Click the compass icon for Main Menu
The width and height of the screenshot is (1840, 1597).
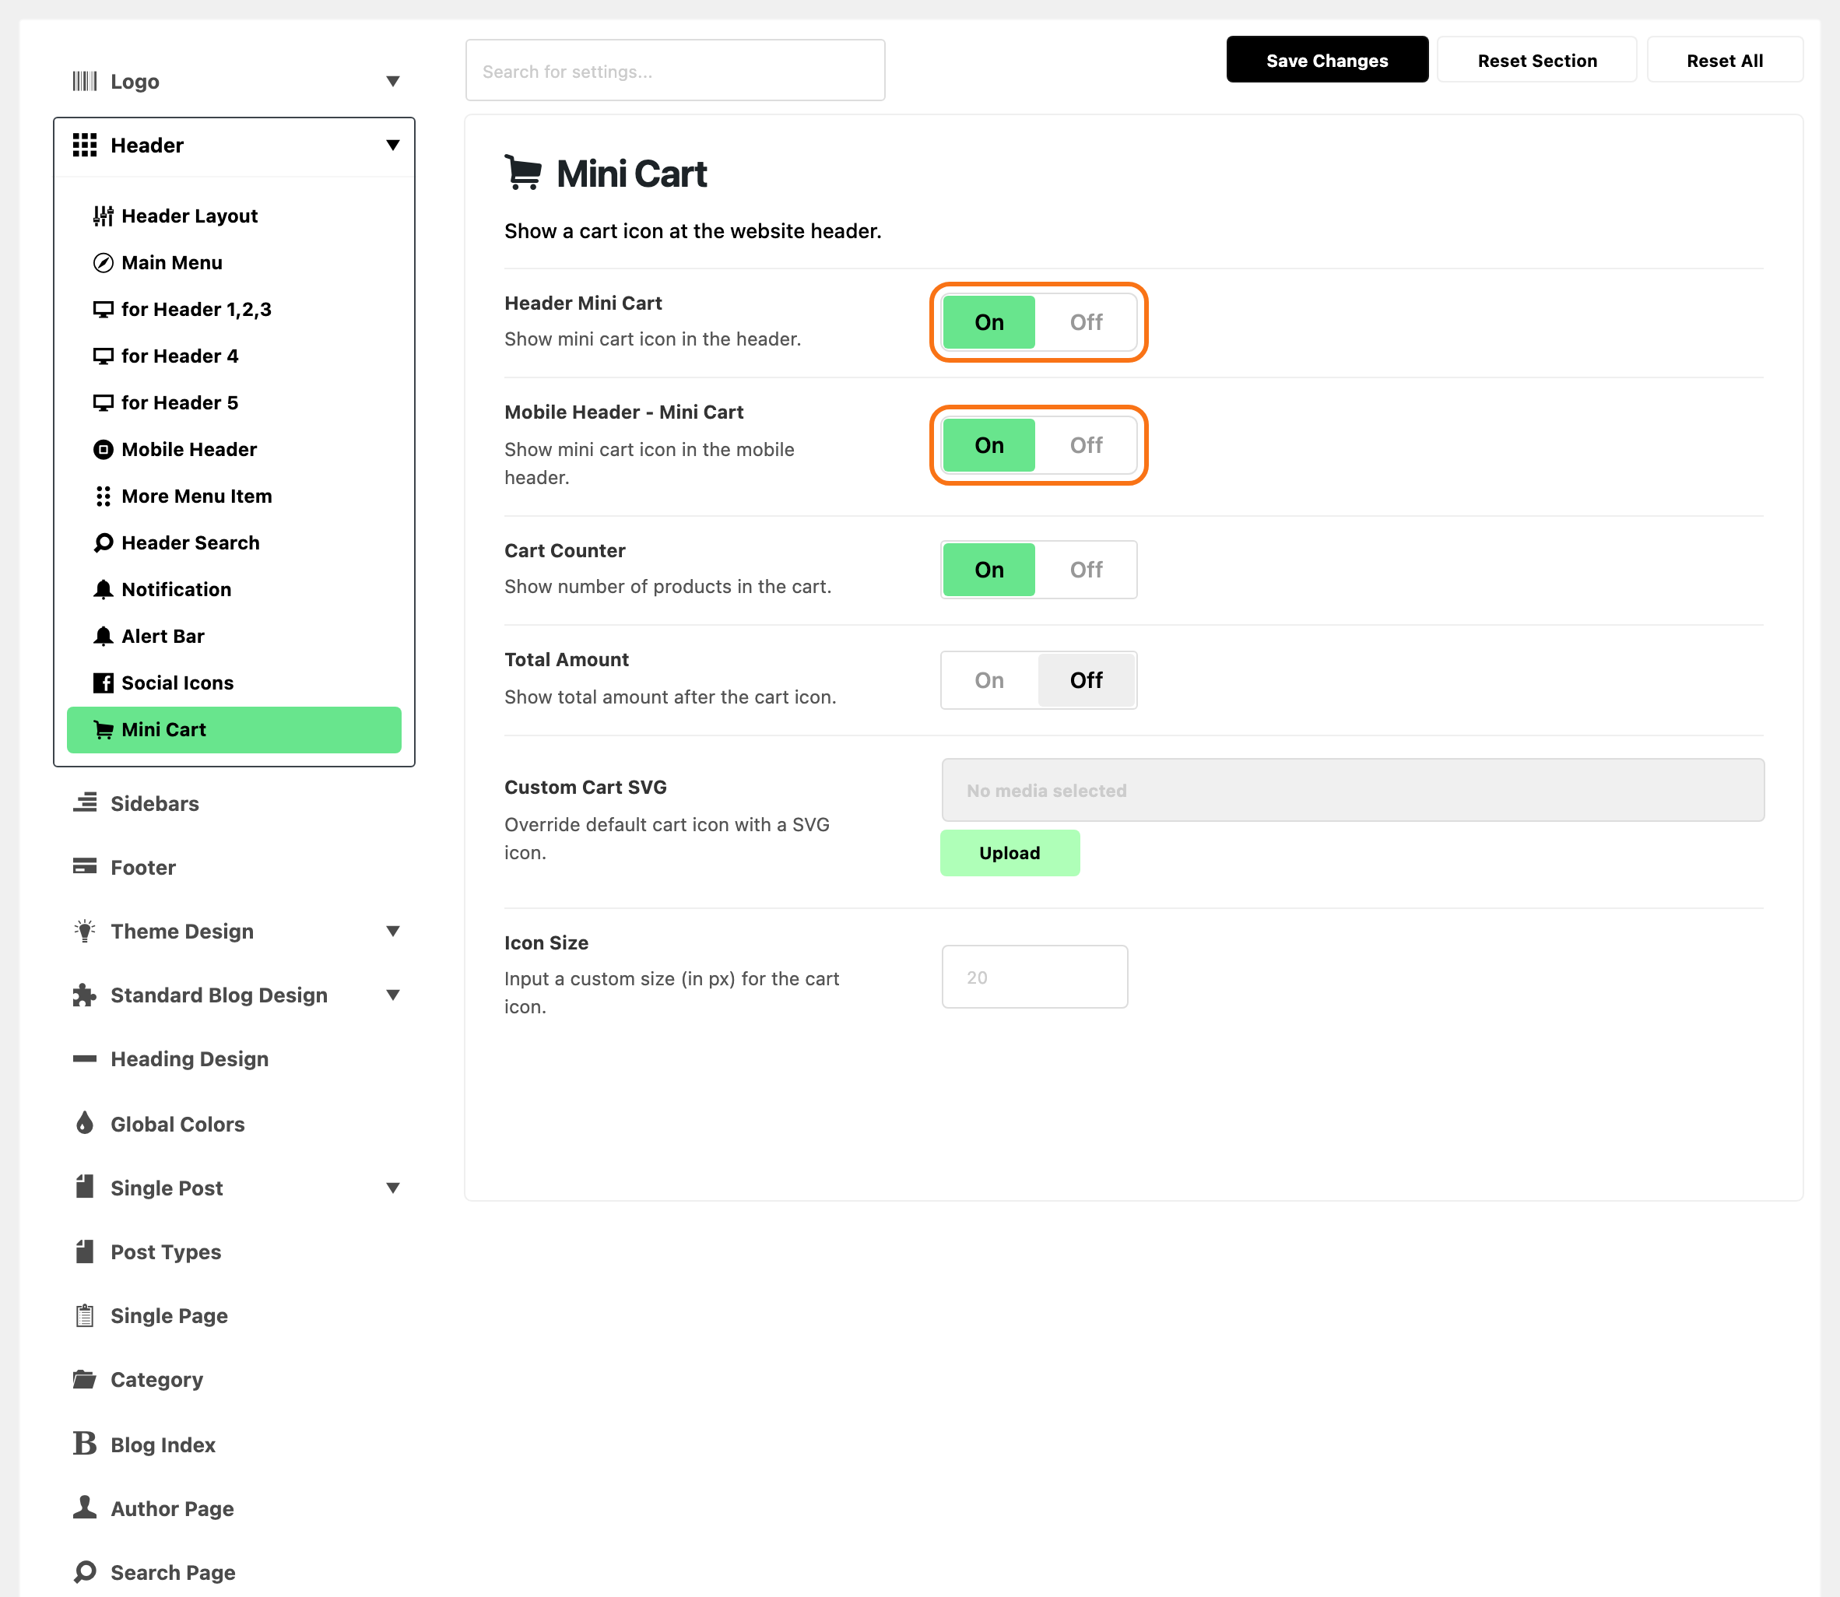(x=104, y=263)
